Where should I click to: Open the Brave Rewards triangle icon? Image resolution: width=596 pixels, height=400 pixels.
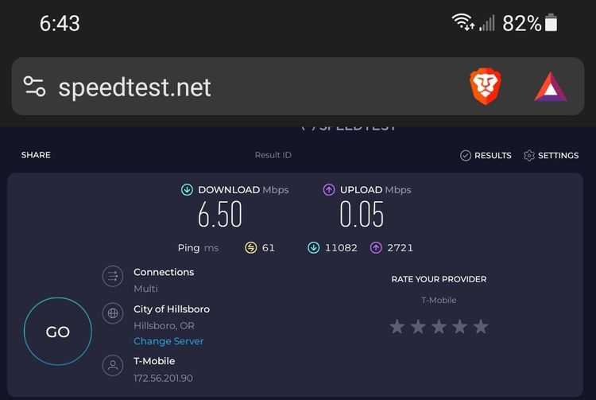[x=551, y=87]
